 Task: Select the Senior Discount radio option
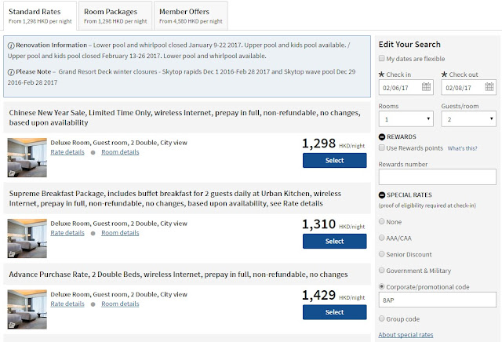click(x=382, y=254)
